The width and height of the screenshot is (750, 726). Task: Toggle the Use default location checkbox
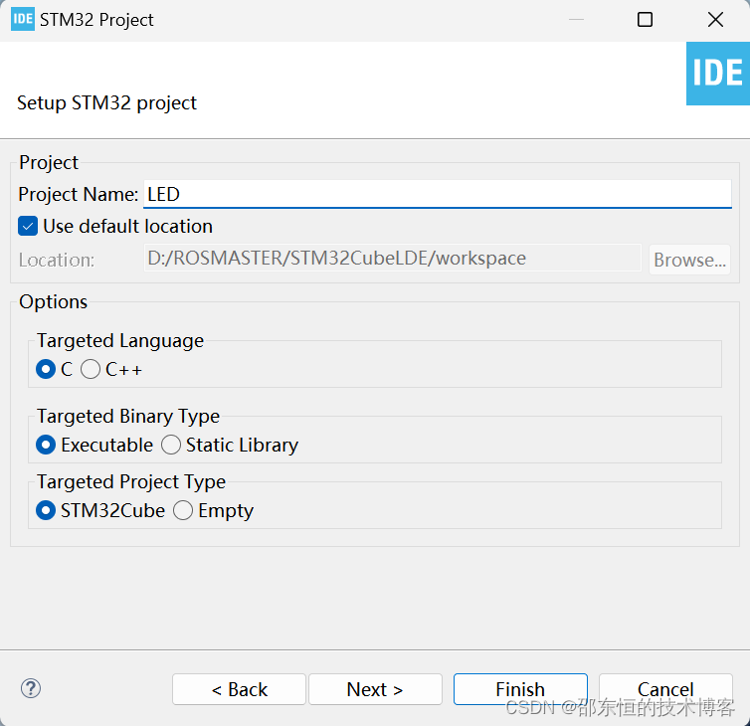(x=28, y=226)
